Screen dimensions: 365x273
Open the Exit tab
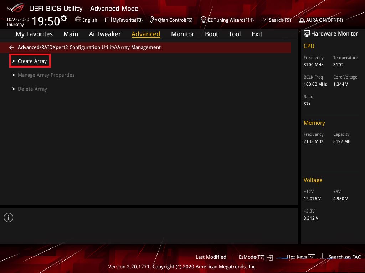[257, 34]
